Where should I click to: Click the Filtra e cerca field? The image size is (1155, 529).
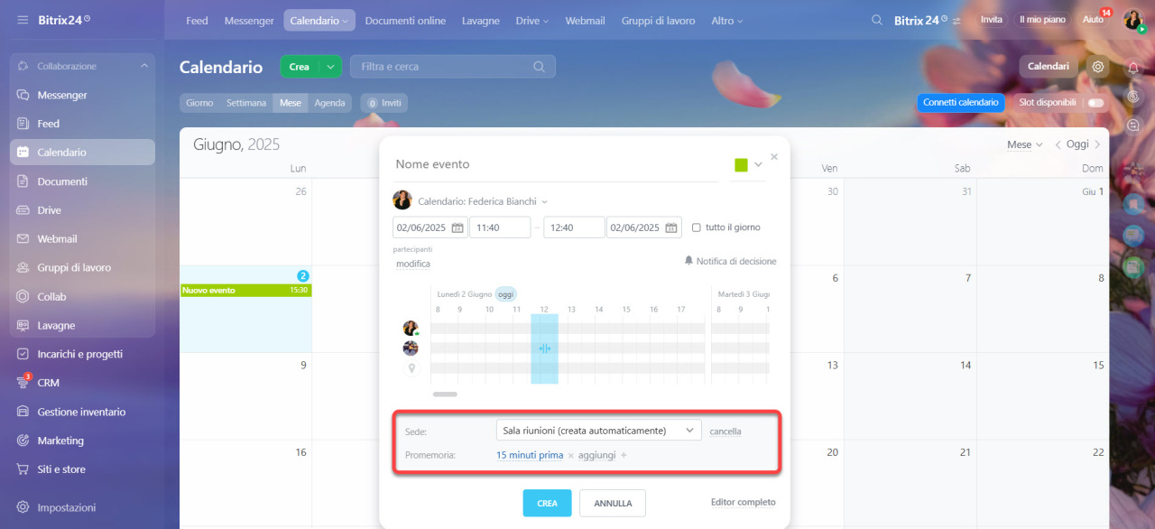[453, 67]
